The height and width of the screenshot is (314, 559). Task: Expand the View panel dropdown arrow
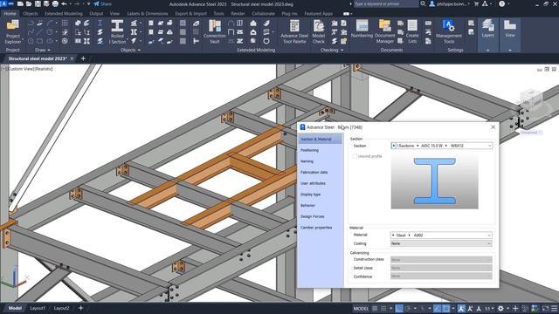510,51
